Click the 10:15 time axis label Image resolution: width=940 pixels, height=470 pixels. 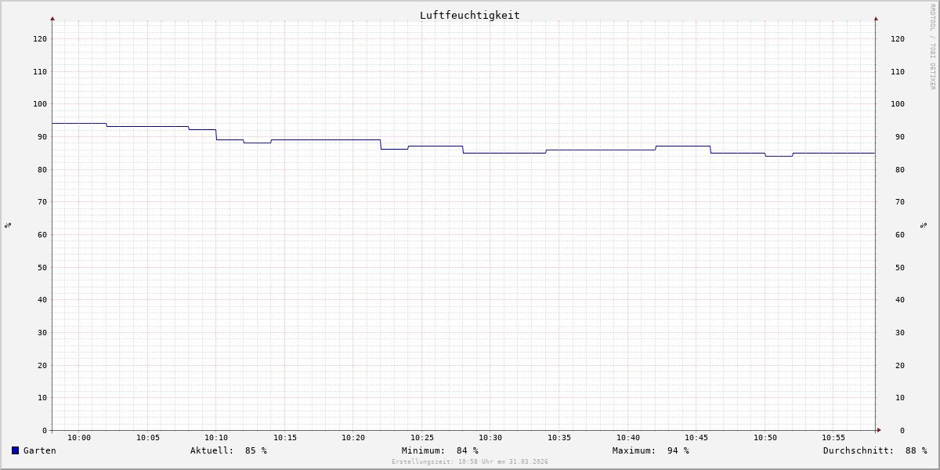(285, 438)
